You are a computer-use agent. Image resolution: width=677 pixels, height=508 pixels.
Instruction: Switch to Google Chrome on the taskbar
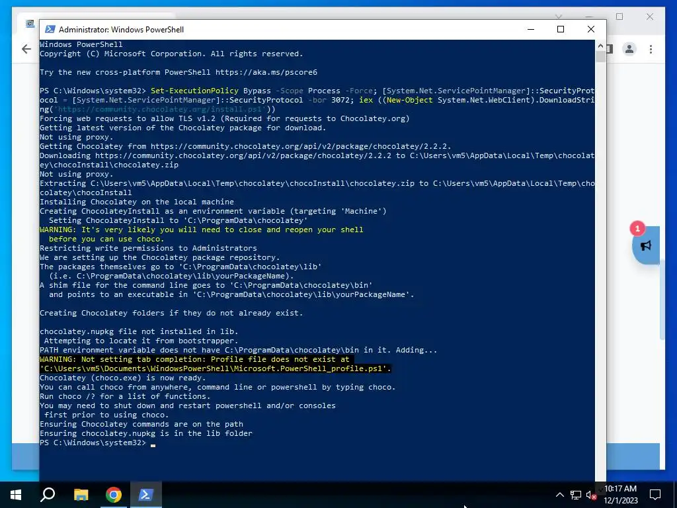114,495
